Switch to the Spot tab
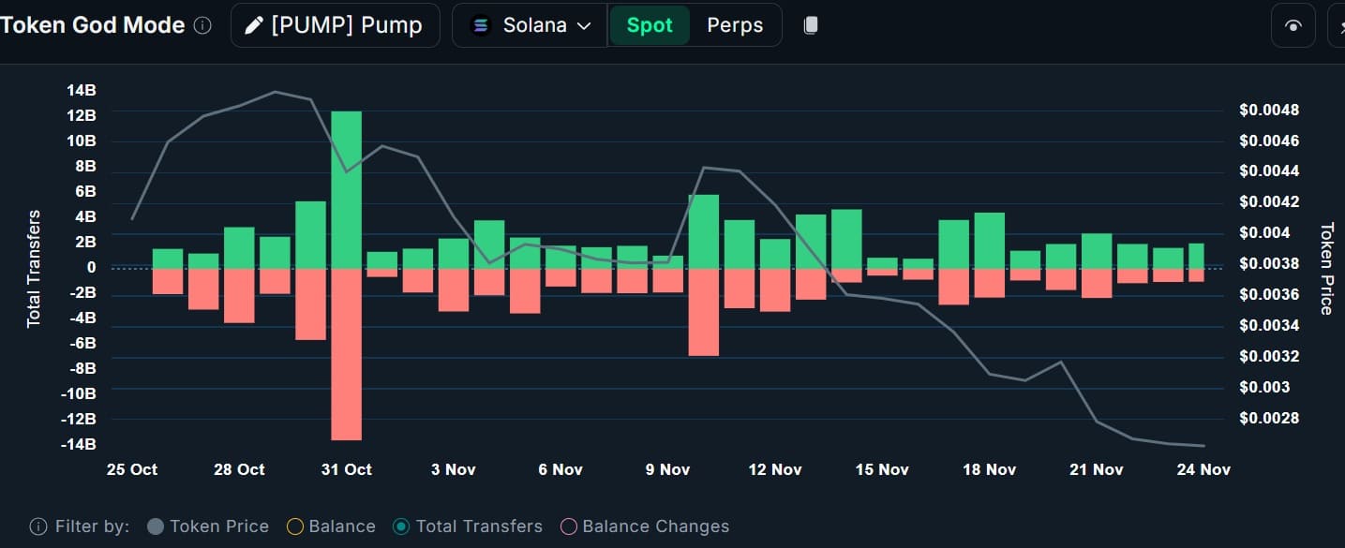This screenshot has width=1345, height=548. point(650,25)
